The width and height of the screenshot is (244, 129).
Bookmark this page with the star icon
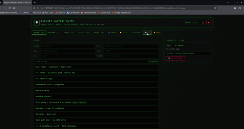pos(215,8)
